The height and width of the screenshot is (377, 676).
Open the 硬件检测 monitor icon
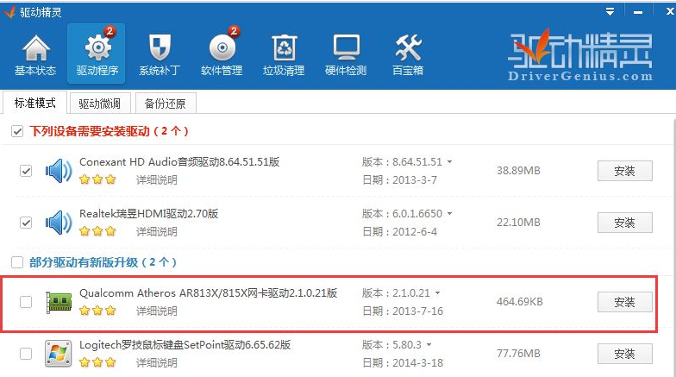[x=346, y=47]
